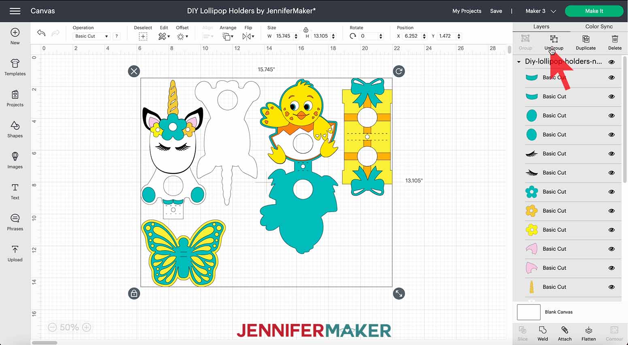Open the Operation help question mark
This screenshot has height=345, width=628.
tap(117, 36)
